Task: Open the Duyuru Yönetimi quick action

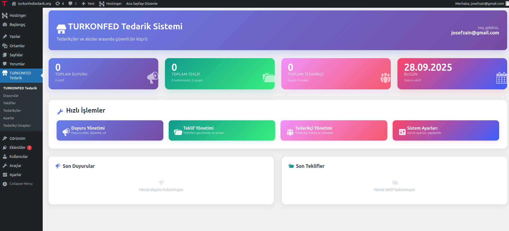Action: pyautogui.click(x=110, y=130)
